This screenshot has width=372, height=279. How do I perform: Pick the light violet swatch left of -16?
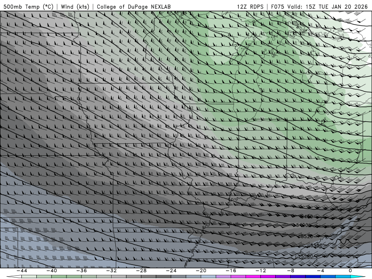pyautogui.click(x=223, y=277)
